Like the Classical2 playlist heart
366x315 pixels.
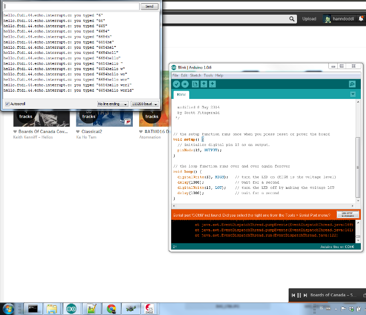coord(78,131)
